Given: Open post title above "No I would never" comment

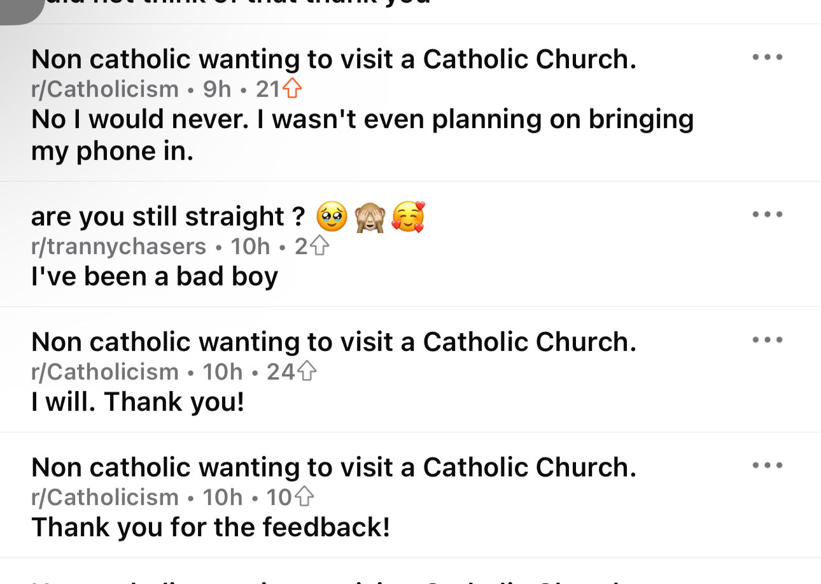Looking at the screenshot, I should pos(333,59).
